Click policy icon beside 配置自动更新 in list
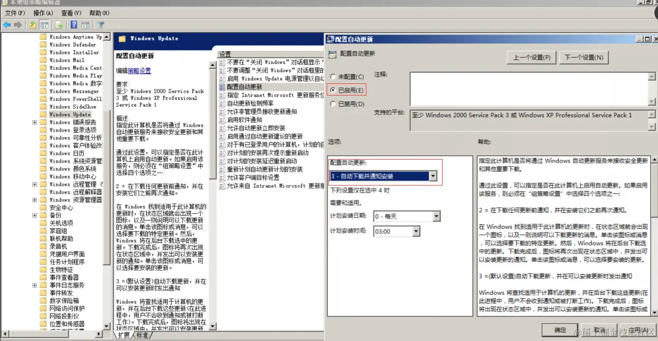The width and height of the screenshot is (658, 341). click(222, 87)
